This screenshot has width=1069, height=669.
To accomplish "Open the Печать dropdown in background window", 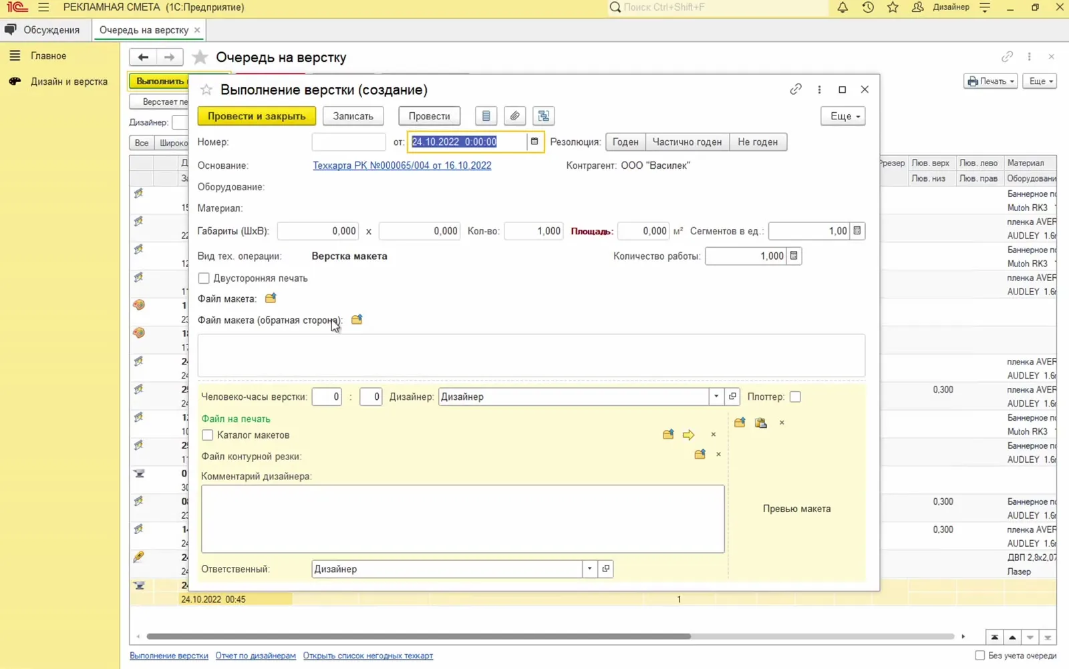I will click(x=991, y=81).
